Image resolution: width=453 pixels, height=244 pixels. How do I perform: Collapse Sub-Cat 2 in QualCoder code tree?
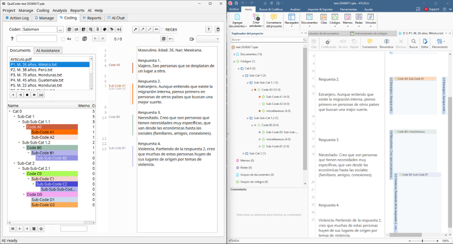coord(14,163)
